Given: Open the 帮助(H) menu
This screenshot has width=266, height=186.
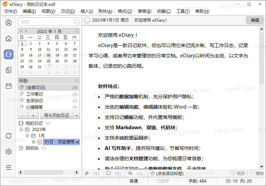Looking at the screenshot, I should tap(202, 11).
